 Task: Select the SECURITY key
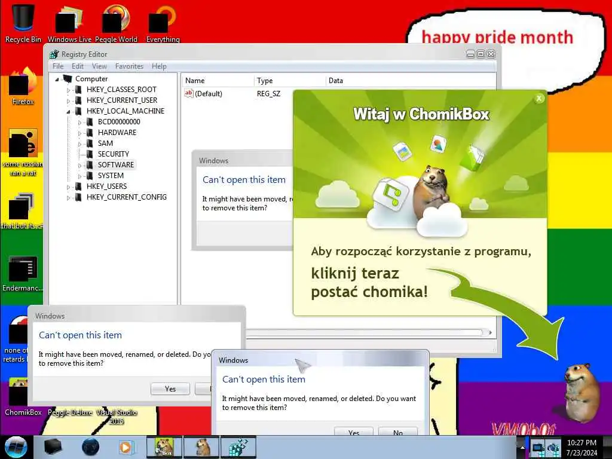pyautogui.click(x=113, y=154)
